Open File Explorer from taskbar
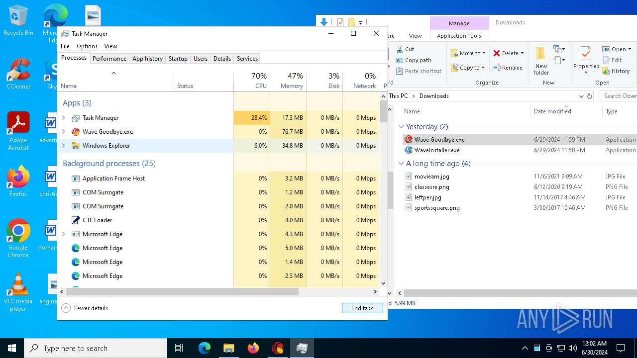 point(228,348)
